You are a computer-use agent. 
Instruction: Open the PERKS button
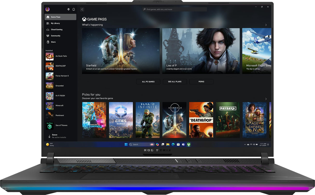tap(201, 82)
